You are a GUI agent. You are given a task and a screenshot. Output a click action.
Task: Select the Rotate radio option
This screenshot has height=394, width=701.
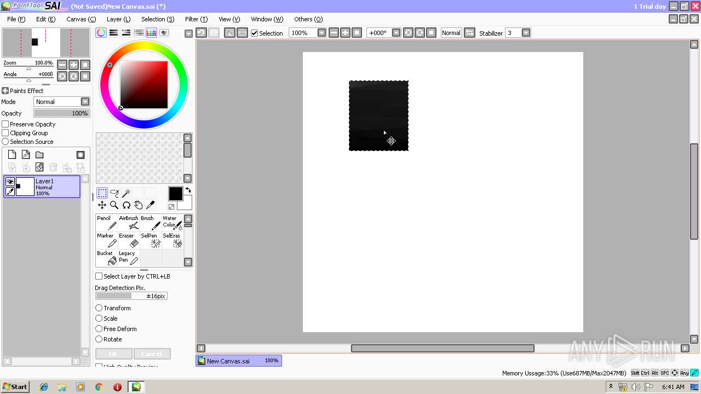99,339
